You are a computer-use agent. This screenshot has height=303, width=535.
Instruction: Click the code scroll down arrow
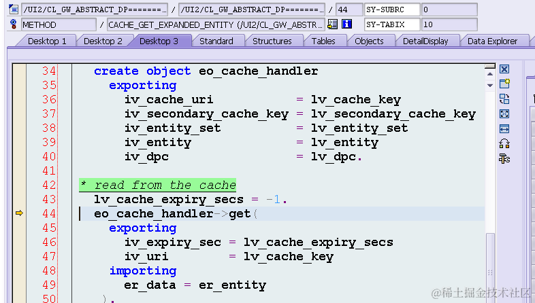pyautogui.click(x=490, y=85)
